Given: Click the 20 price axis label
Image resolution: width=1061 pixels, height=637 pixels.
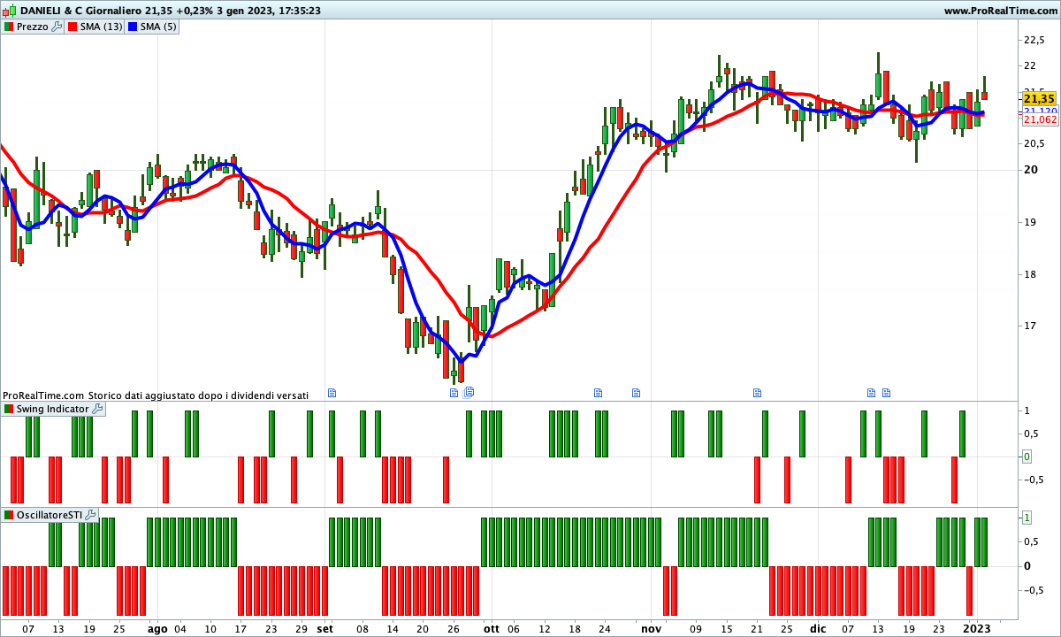Looking at the screenshot, I should (x=1029, y=170).
